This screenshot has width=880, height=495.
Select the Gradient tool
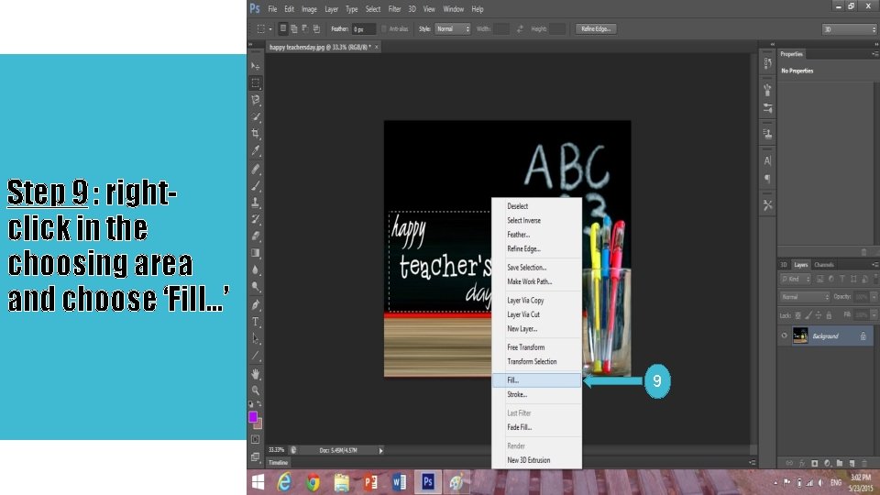point(256,253)
